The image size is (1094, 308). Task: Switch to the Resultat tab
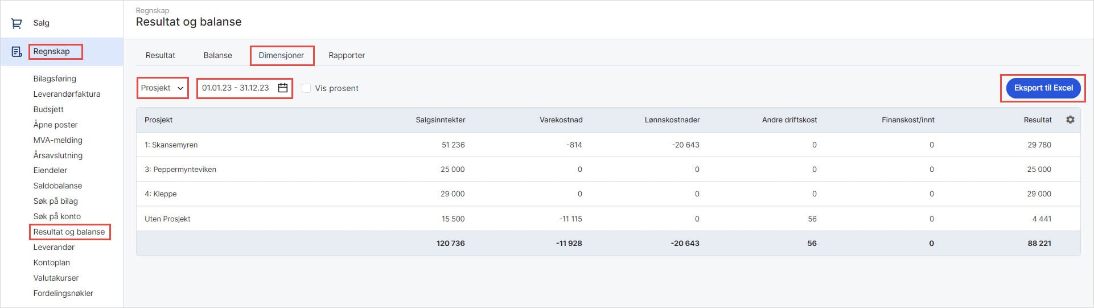pyautogui.click(x=160, y=55)
